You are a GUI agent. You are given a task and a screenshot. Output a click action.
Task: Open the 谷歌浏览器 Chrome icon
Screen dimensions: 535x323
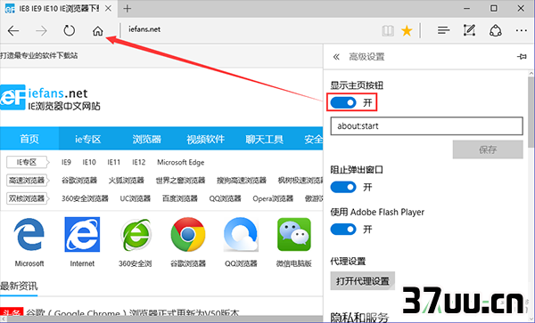(188, 235)
